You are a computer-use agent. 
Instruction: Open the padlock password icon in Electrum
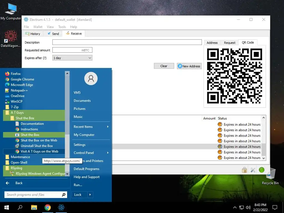tap(244, 170)
